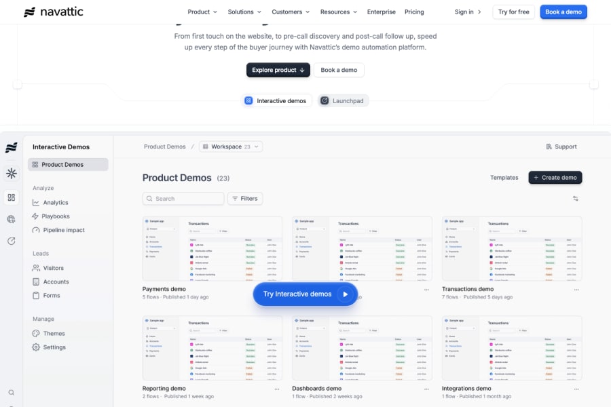Screen dimensions: 611x407
Task: Open Analytics in the sidebar
Action: (x=50, y=203)
